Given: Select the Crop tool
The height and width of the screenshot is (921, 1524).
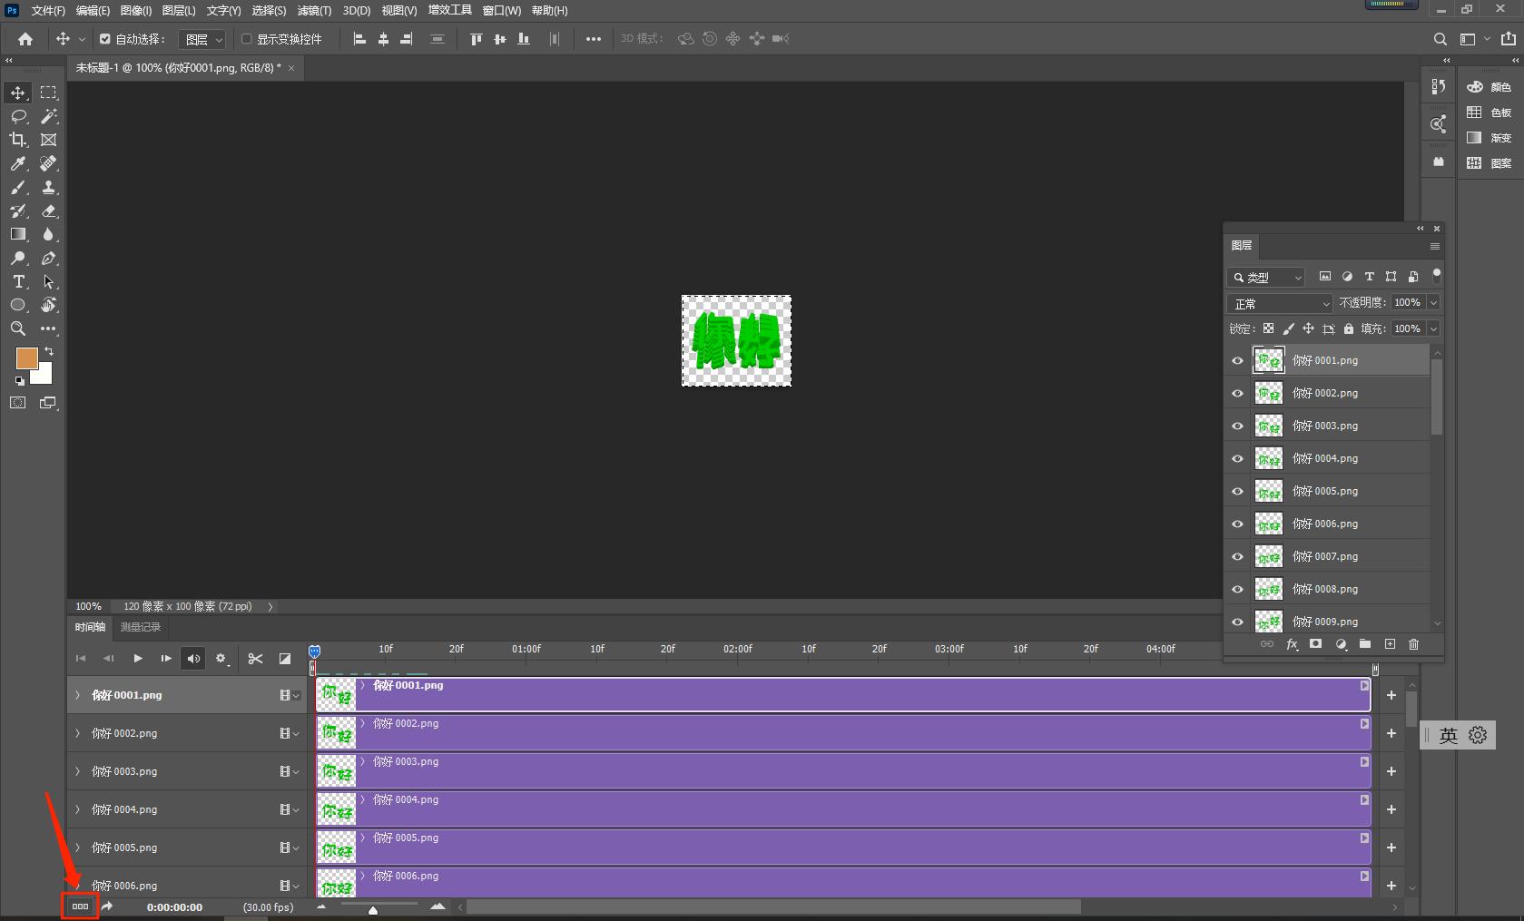Looking at the screenshot, I should click(18, 140).
